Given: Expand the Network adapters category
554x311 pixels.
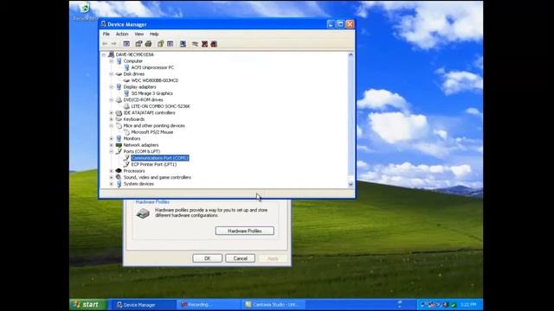Looking at the screenshot, I should click(112, 145).
